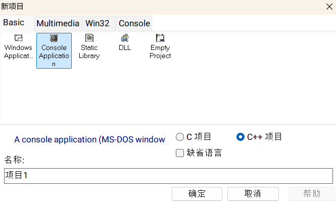336x203 pixels.
Task: Switch to the Win32 tab
Action: [98, 23]
